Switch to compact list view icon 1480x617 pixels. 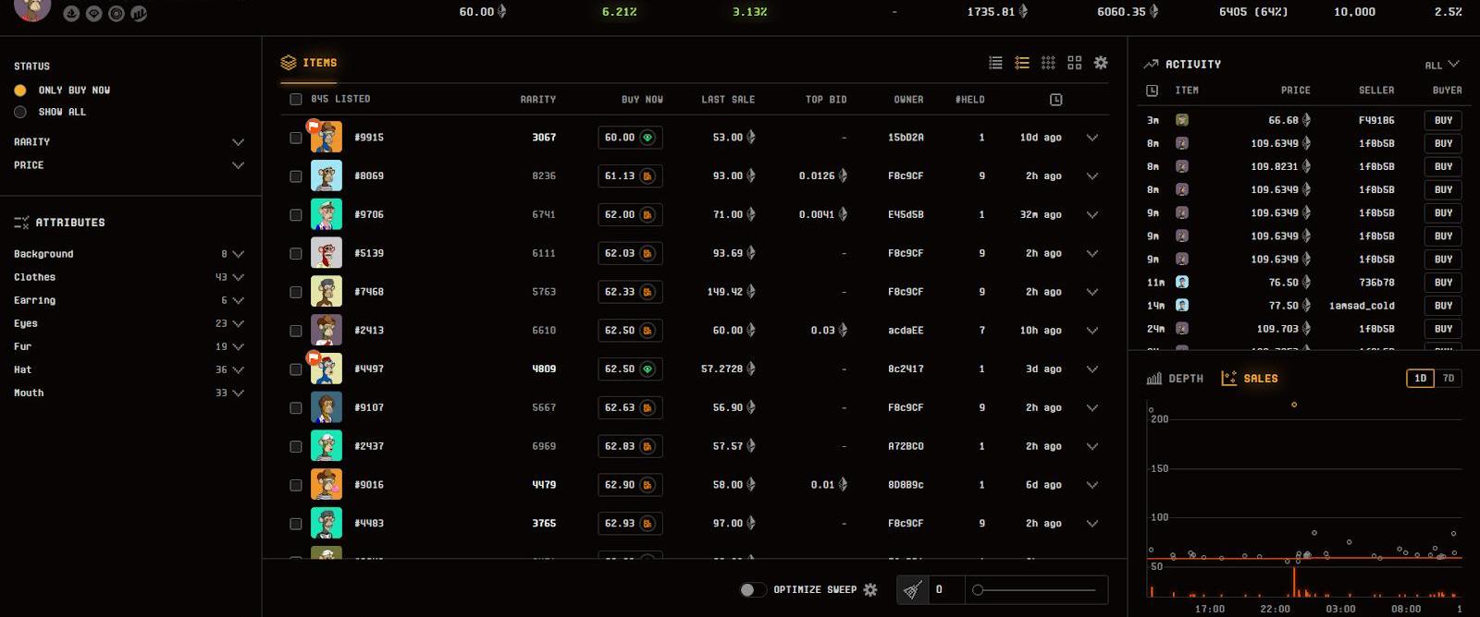[x=995, y=63]
